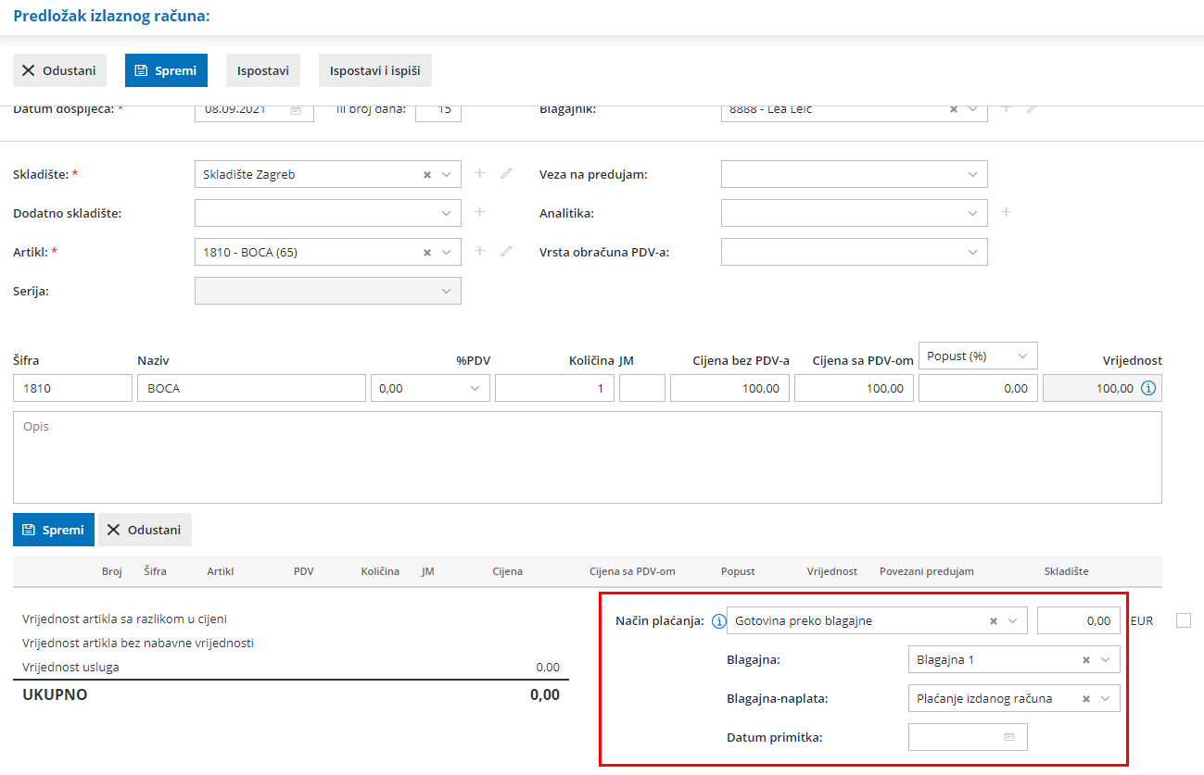
Task: Focus the Popust discount amount field
Action: pos(979,388)
